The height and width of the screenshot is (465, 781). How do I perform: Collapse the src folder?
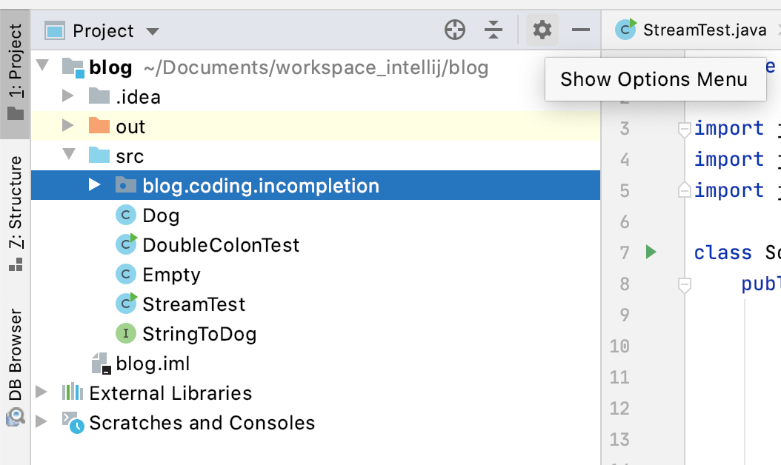pos(68,155)
